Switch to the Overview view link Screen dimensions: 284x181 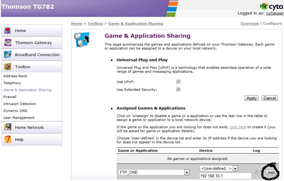250,24
